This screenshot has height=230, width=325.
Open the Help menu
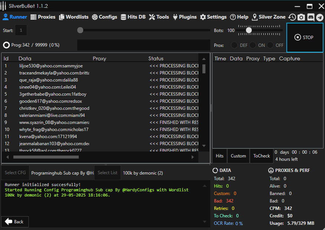(x=239, y=17)
